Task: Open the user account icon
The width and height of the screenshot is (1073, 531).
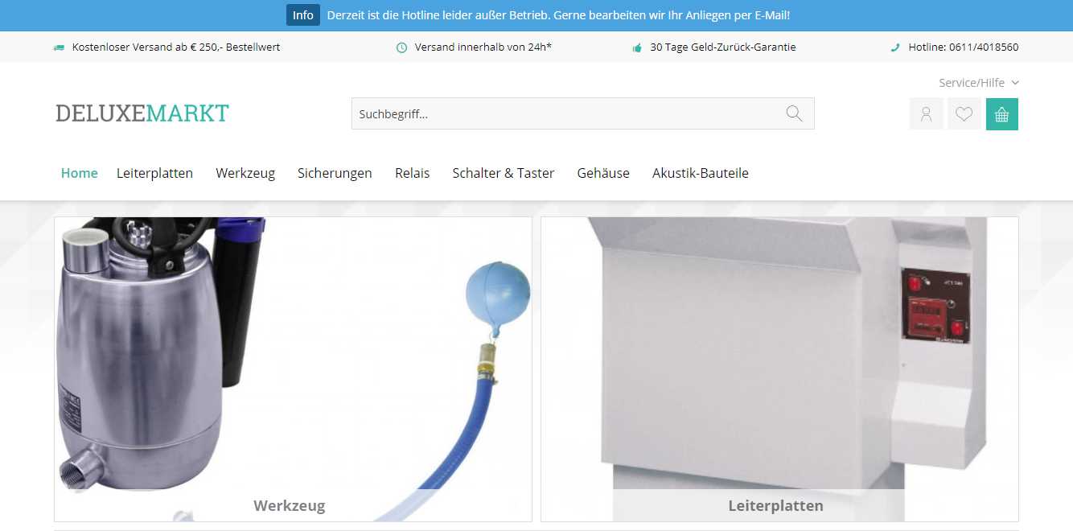Action: click(x=926, y=114)
